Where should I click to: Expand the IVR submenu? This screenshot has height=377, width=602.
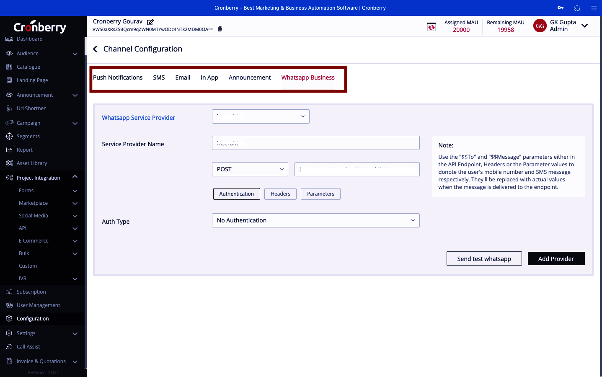(x=75, y=279)
